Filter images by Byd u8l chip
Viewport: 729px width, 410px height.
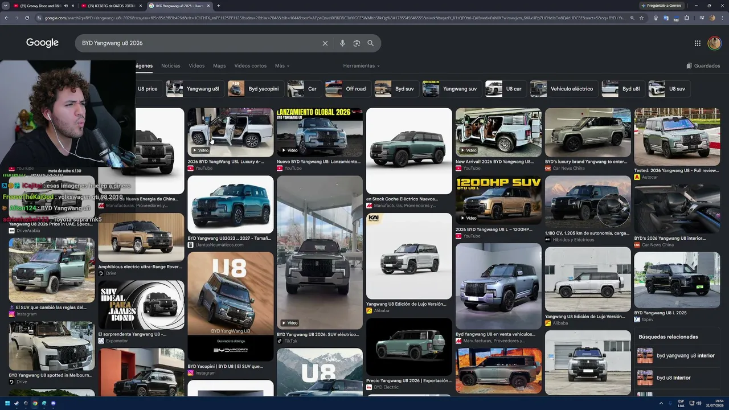(x=622, y=89)
